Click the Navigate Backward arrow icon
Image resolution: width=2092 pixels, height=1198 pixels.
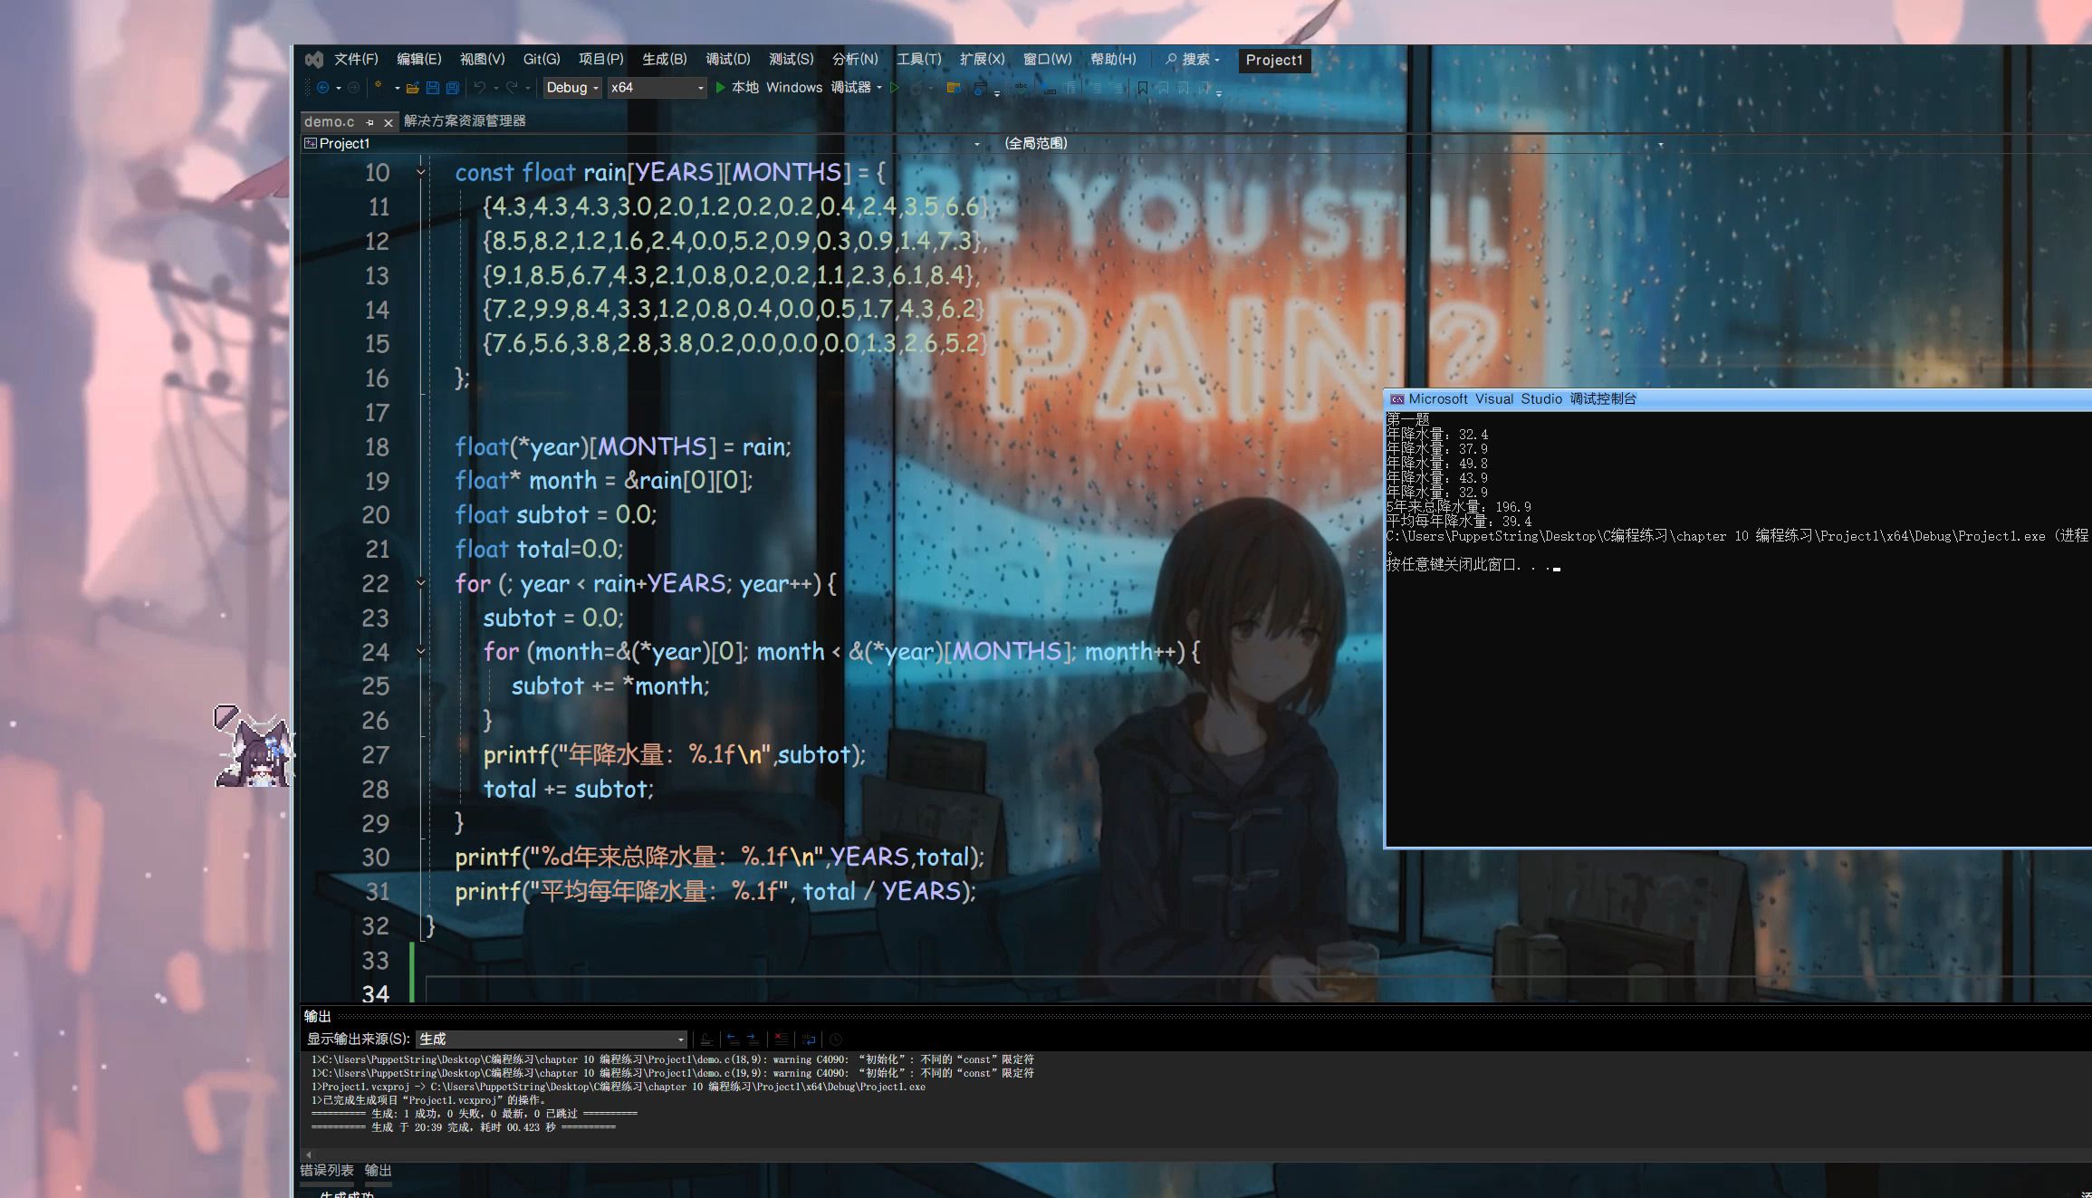point(322,88)
